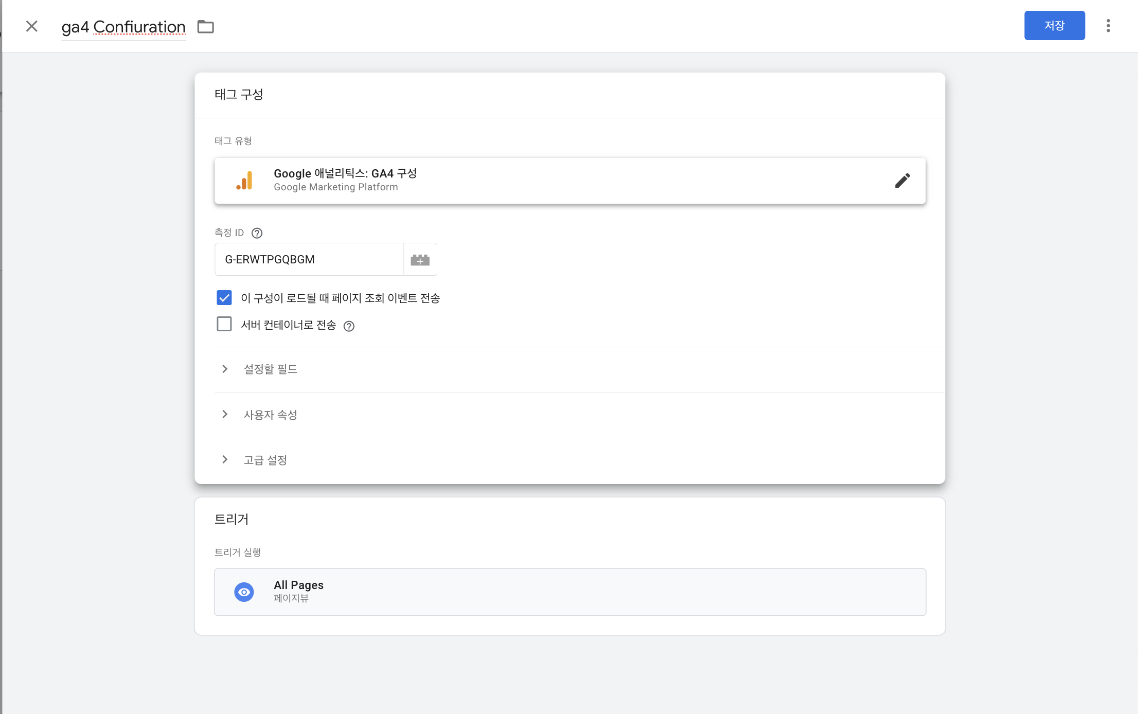
Task: Click the 트리거 실행 label
Action: click(x=238, y=552)
